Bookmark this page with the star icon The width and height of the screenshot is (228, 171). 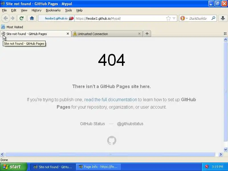[168, 19]
